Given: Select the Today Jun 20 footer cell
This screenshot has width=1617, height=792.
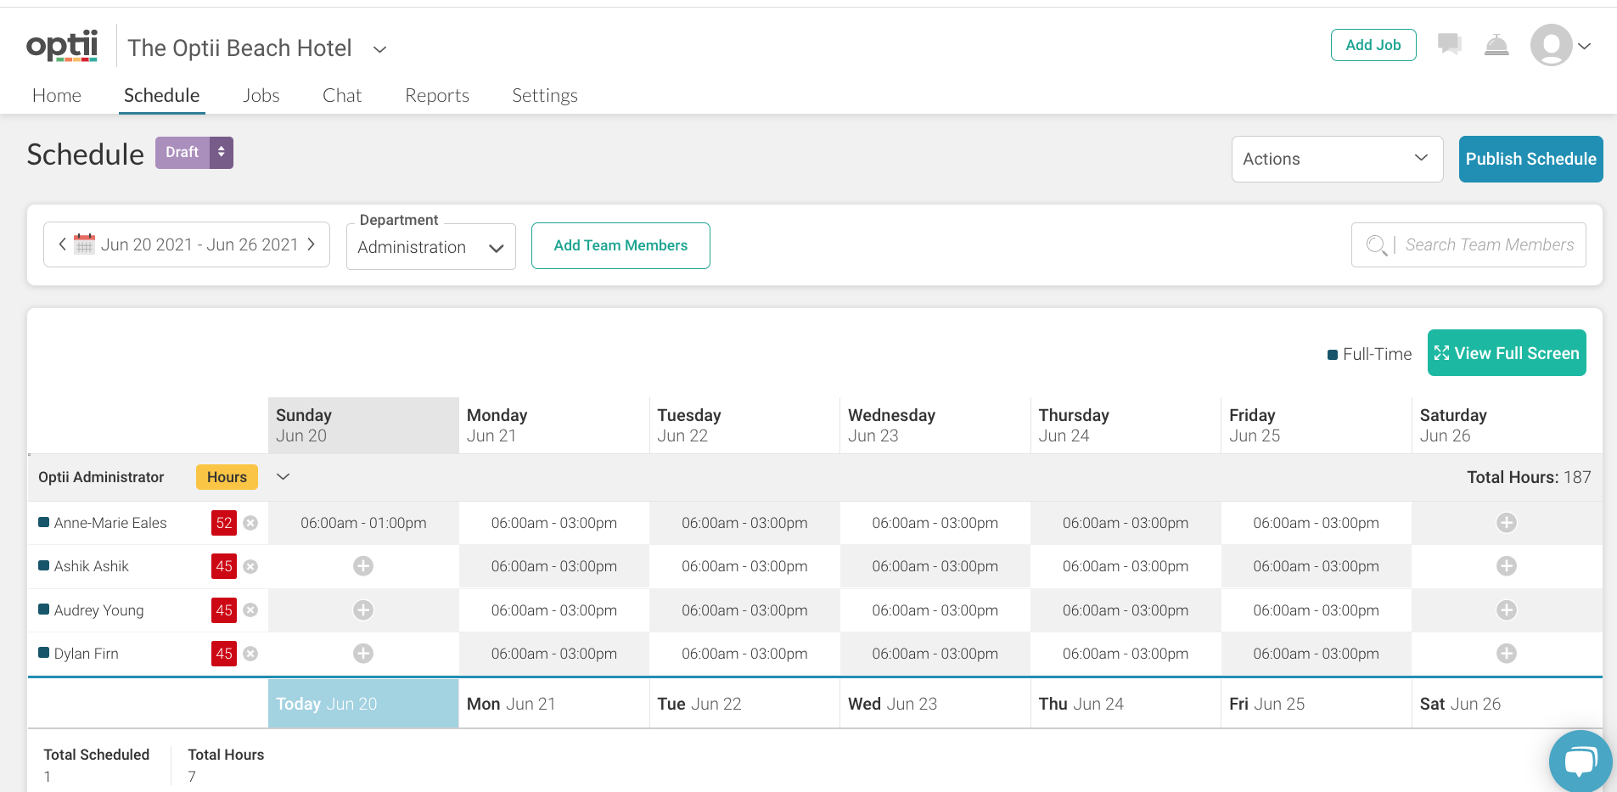Looking at the screenshot, I should point(363,704).
